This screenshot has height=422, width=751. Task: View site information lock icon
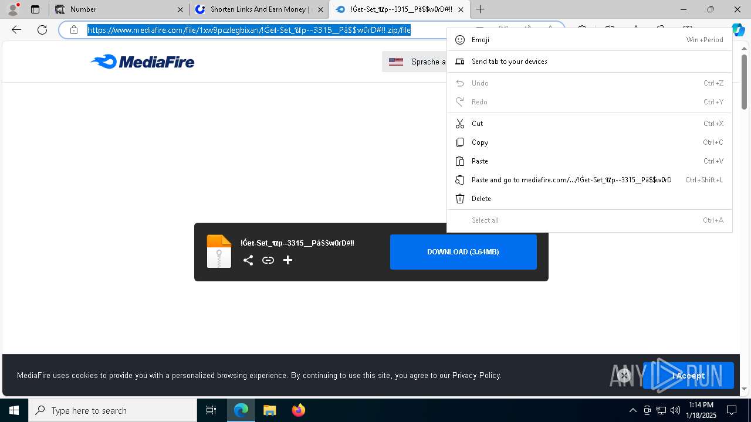[74, 30]
